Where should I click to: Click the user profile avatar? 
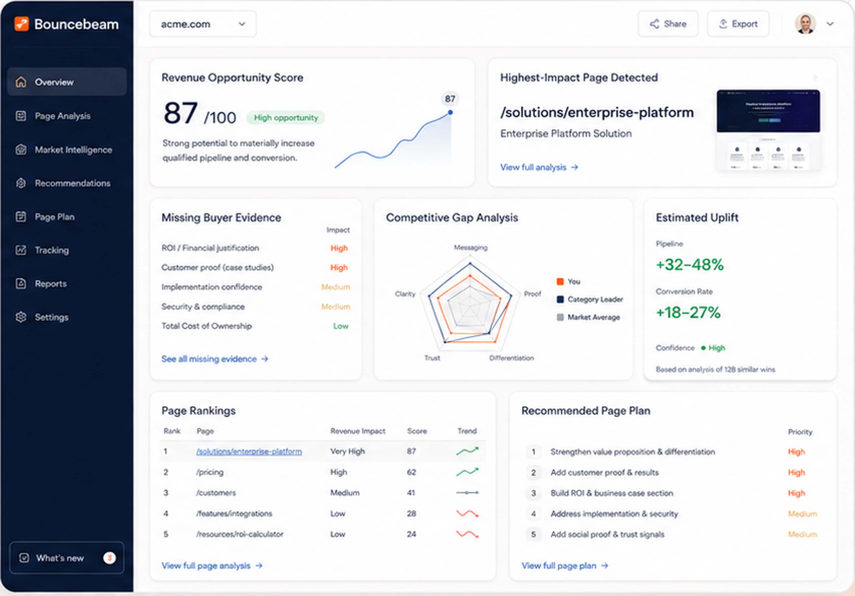coord(805,24)
